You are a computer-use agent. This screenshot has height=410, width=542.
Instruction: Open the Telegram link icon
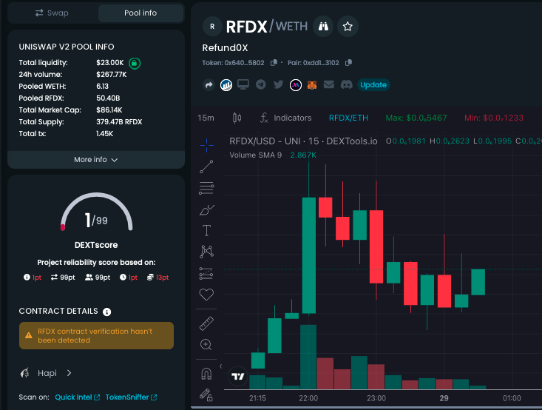260,85
